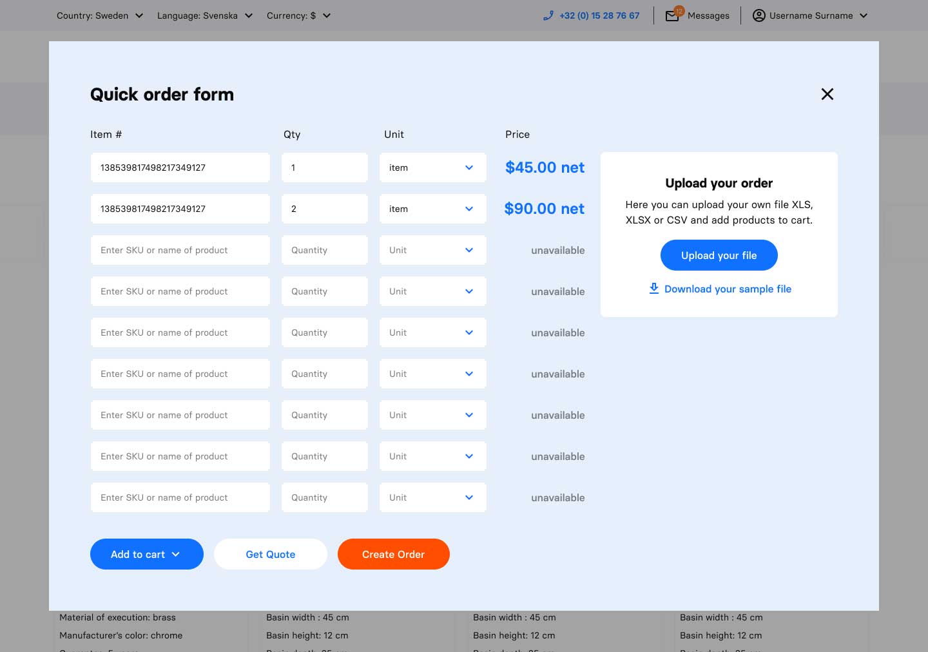The width and height of the screenshot is (928, 652).
Task: Open the Unit dropdown in fourth row
Action: (x=433, y=291)
